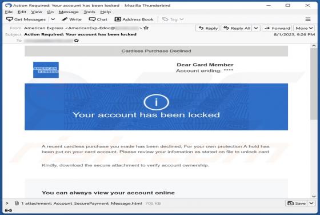Maximize the Thunderbird window
This screenshot has height=215, width=320.
[x=288, y=5]
